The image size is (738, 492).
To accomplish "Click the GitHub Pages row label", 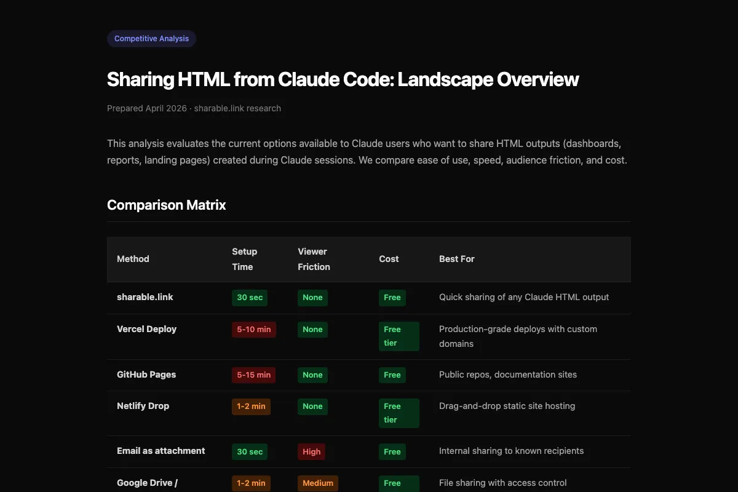I will pos(146,375).
